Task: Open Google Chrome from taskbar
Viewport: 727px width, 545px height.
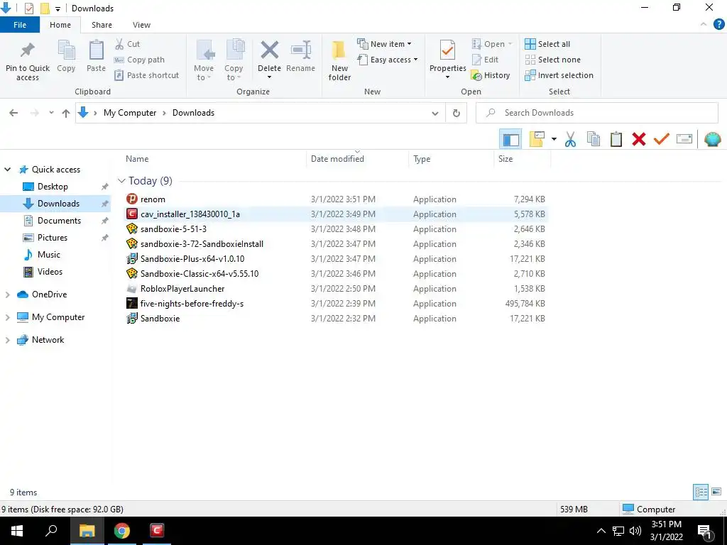Action: point(122,531)
